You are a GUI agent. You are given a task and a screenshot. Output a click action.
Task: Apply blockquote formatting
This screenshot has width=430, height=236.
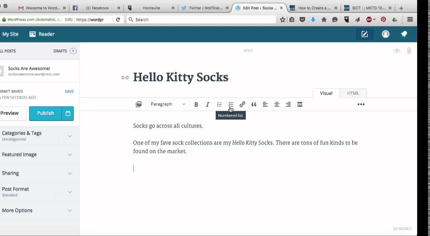(x=254, y=104)
